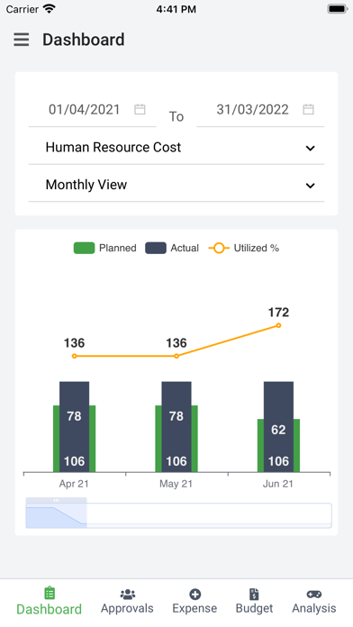Screen dimensions: 353x627
Task: Click the Jun 21 actual bar
Action: click(278, 427)
